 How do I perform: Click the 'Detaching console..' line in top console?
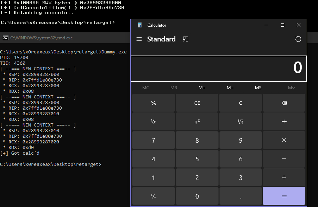tap(37, 13)
